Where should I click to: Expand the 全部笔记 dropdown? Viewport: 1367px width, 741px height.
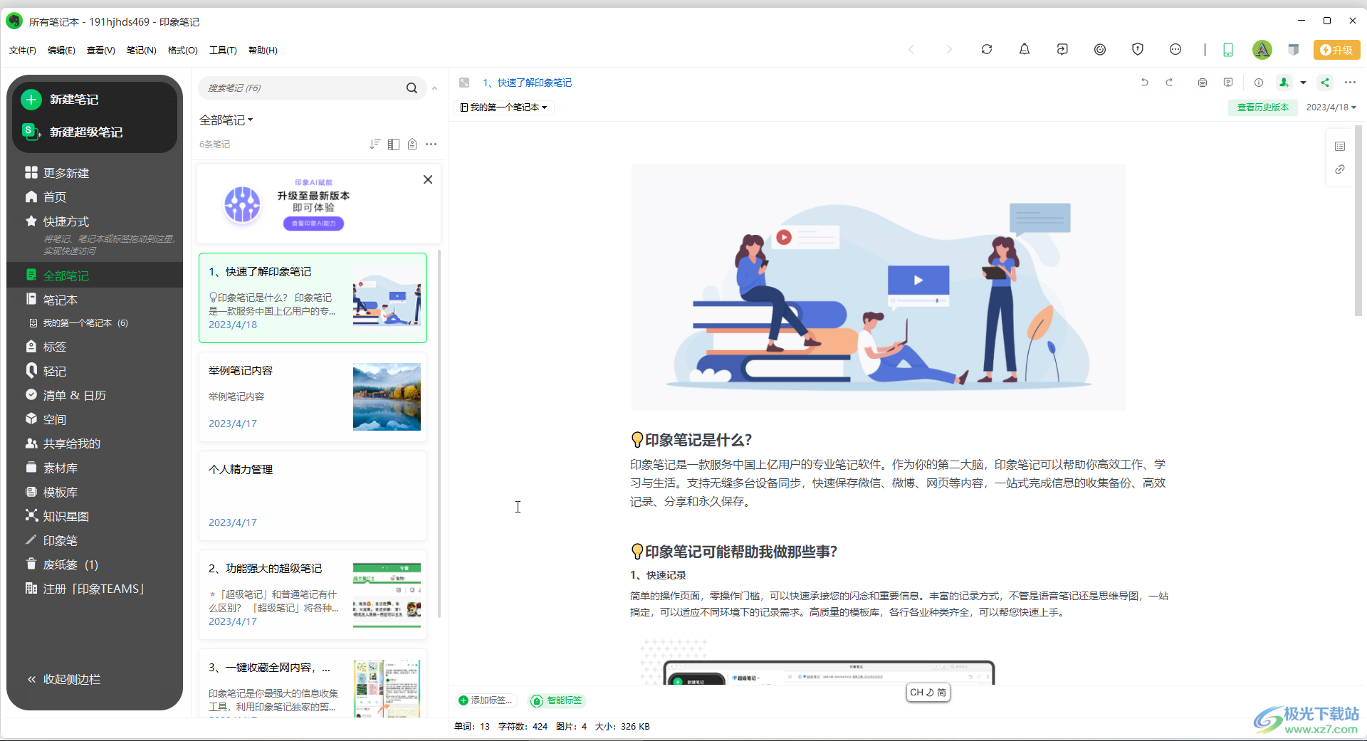pyautogui.click(x=226, y=120)
